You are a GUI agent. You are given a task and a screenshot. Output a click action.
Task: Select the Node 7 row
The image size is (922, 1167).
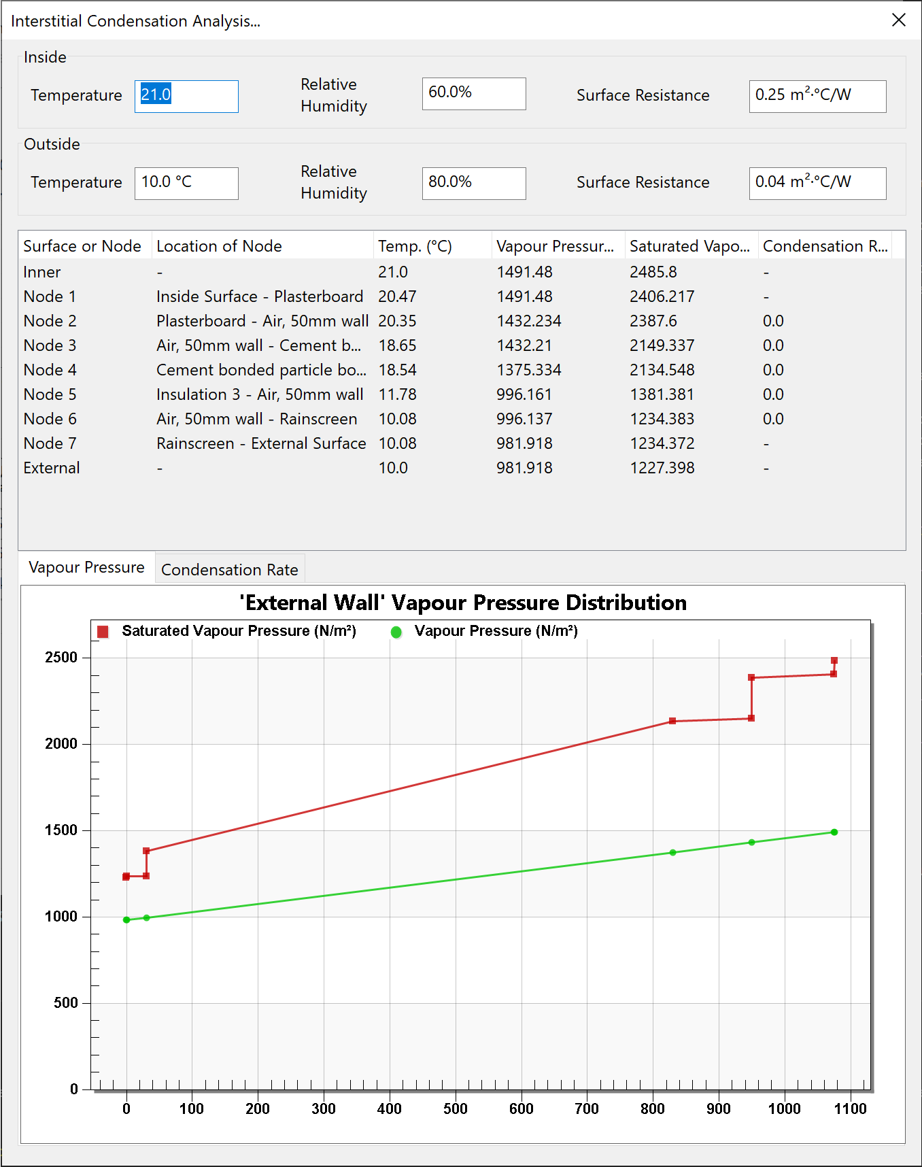click(462, 443)
